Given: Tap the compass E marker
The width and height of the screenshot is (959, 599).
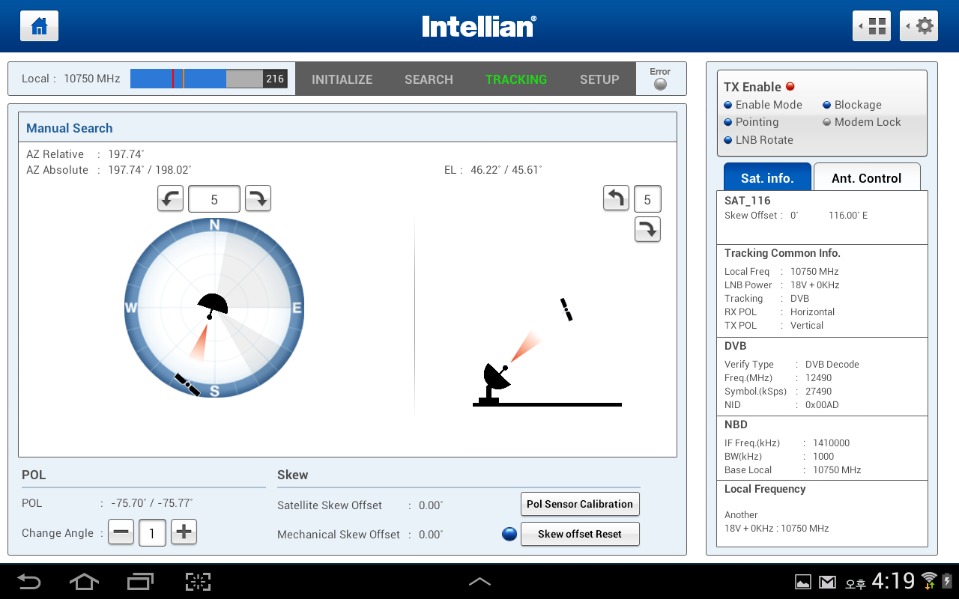Looking at the screenshot, I should point(297,308).
